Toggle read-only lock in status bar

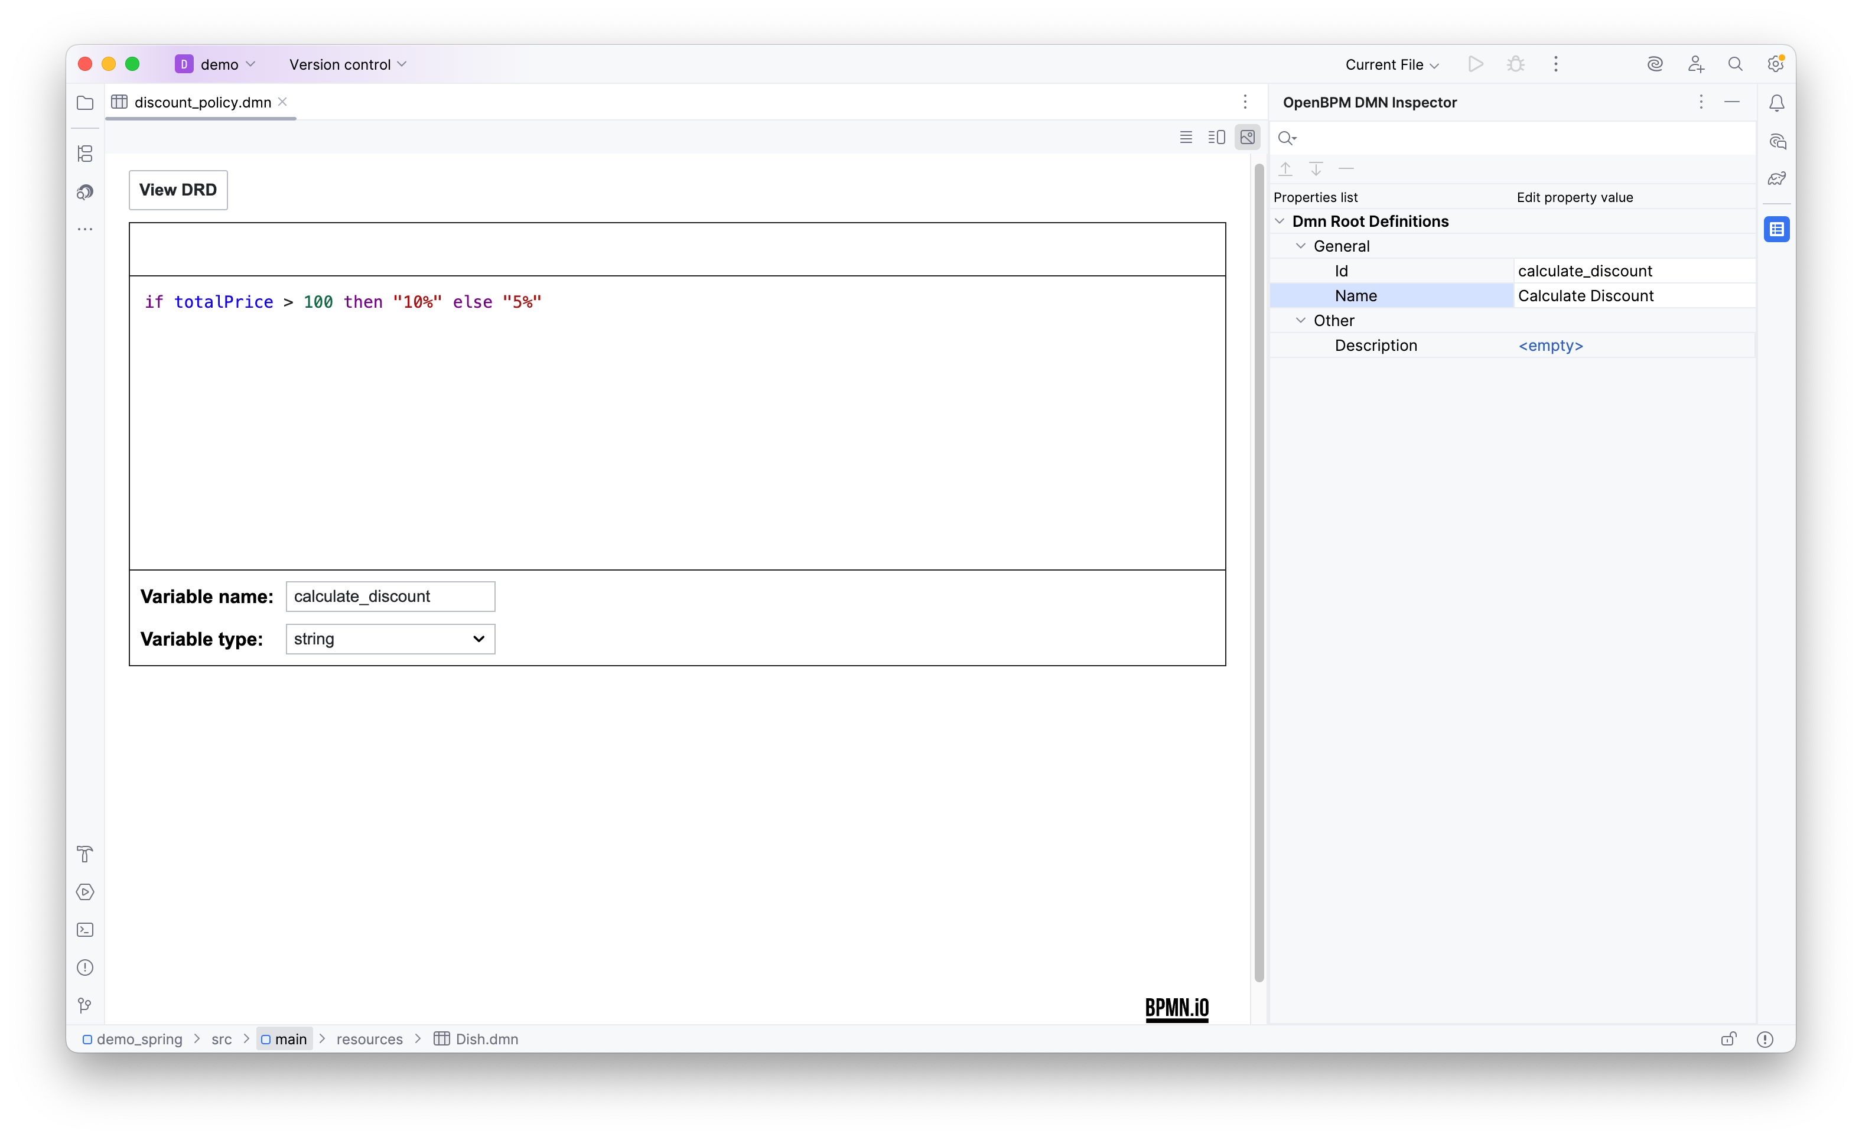pos(1728,1040)
